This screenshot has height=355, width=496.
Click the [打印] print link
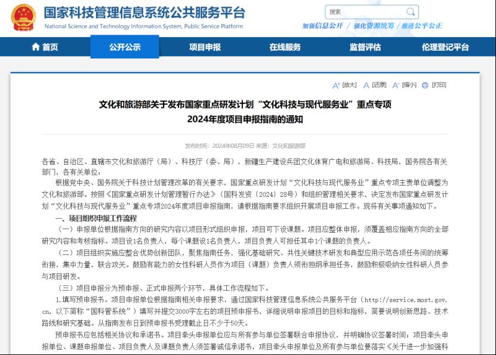coord(439,85)
